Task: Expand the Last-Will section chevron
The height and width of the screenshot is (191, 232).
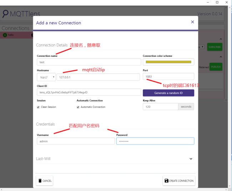Action: point(191,159)
